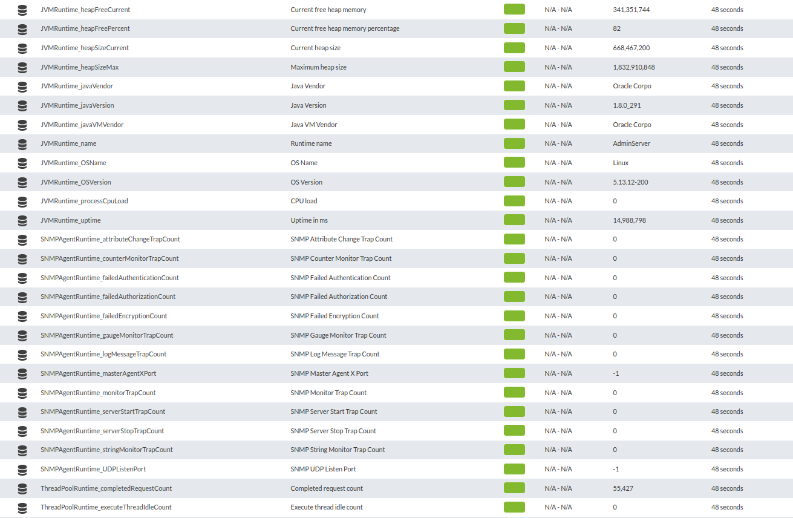The image size is (793, 518).
Task: Click the N/A - N/A thresholds for OS Version
Action: coord(558,182)
